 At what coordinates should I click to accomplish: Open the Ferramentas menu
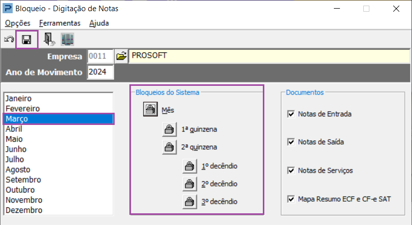tap(60, 23)
